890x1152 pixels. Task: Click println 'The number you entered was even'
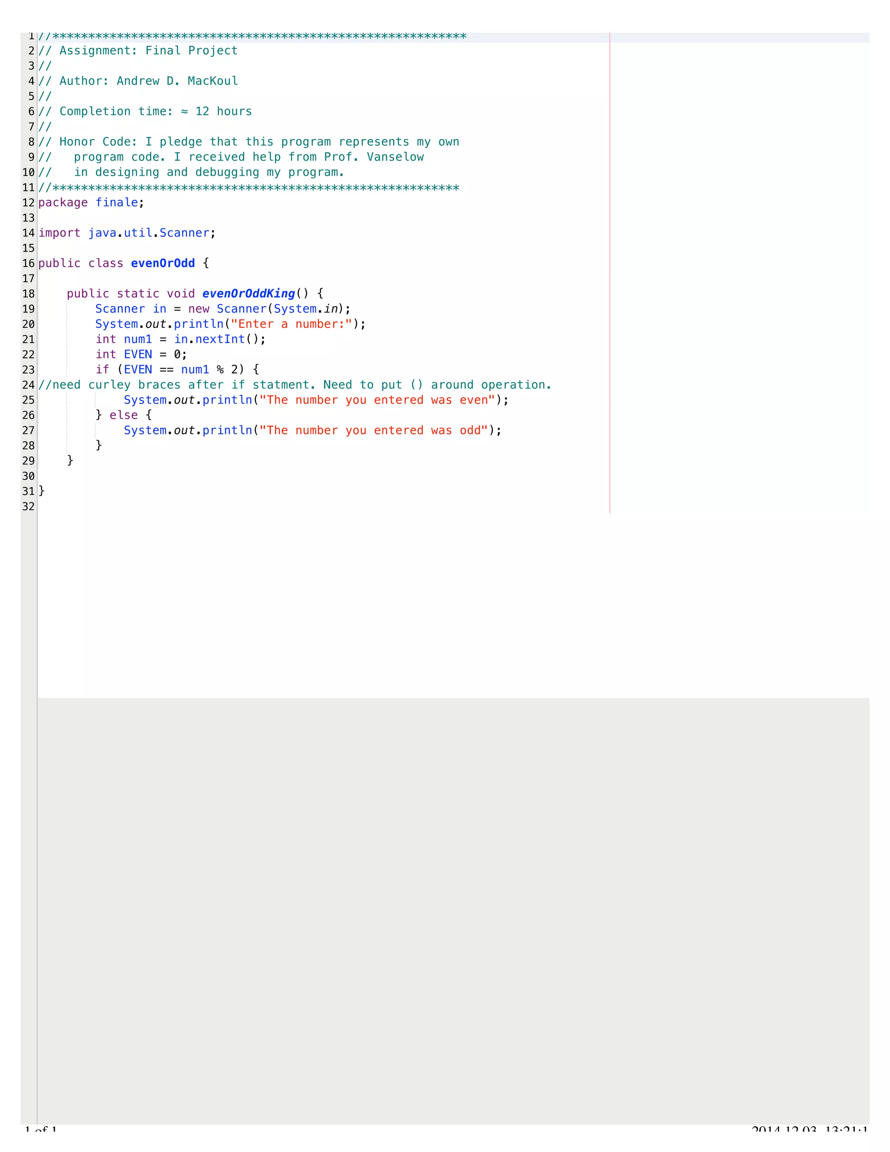tap(316, 400)
